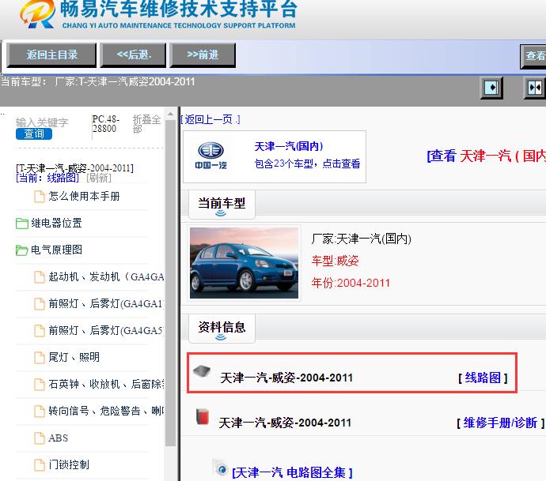Click the 中国一汽 logo
Image resolution: width=546 pixels, height=481 pixels.
[210, 156]
